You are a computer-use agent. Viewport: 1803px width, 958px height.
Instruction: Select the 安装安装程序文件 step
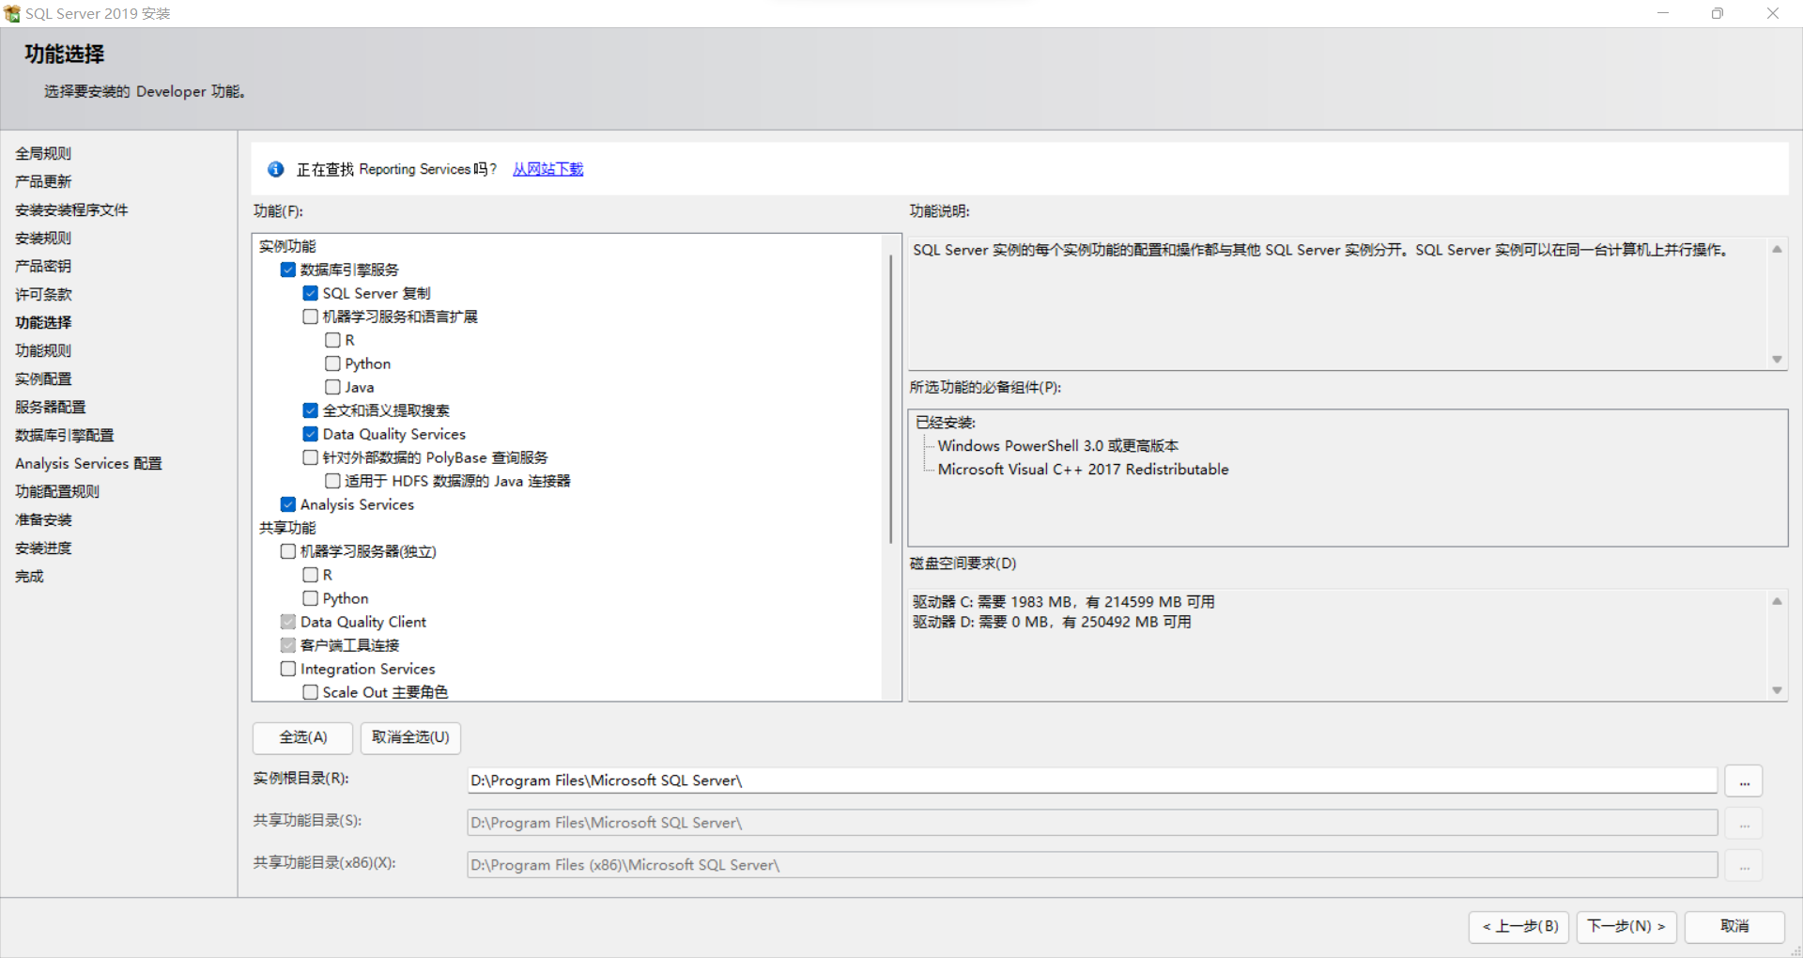point(71,209)
